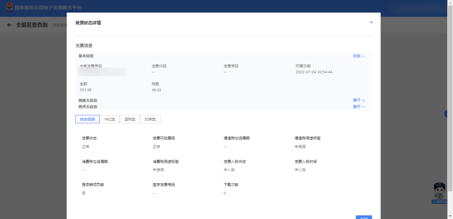453x219 pixels.
Task: Click the 蓝字发票号码 label
Action: pyautogui.click(x=164, y=185)
